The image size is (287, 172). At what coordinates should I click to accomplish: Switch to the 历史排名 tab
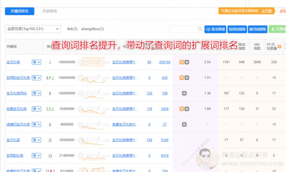point(50,11)
